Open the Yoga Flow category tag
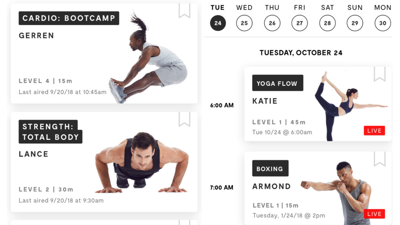The height and width of the screenshot is (225, 400). click(278, 83)
